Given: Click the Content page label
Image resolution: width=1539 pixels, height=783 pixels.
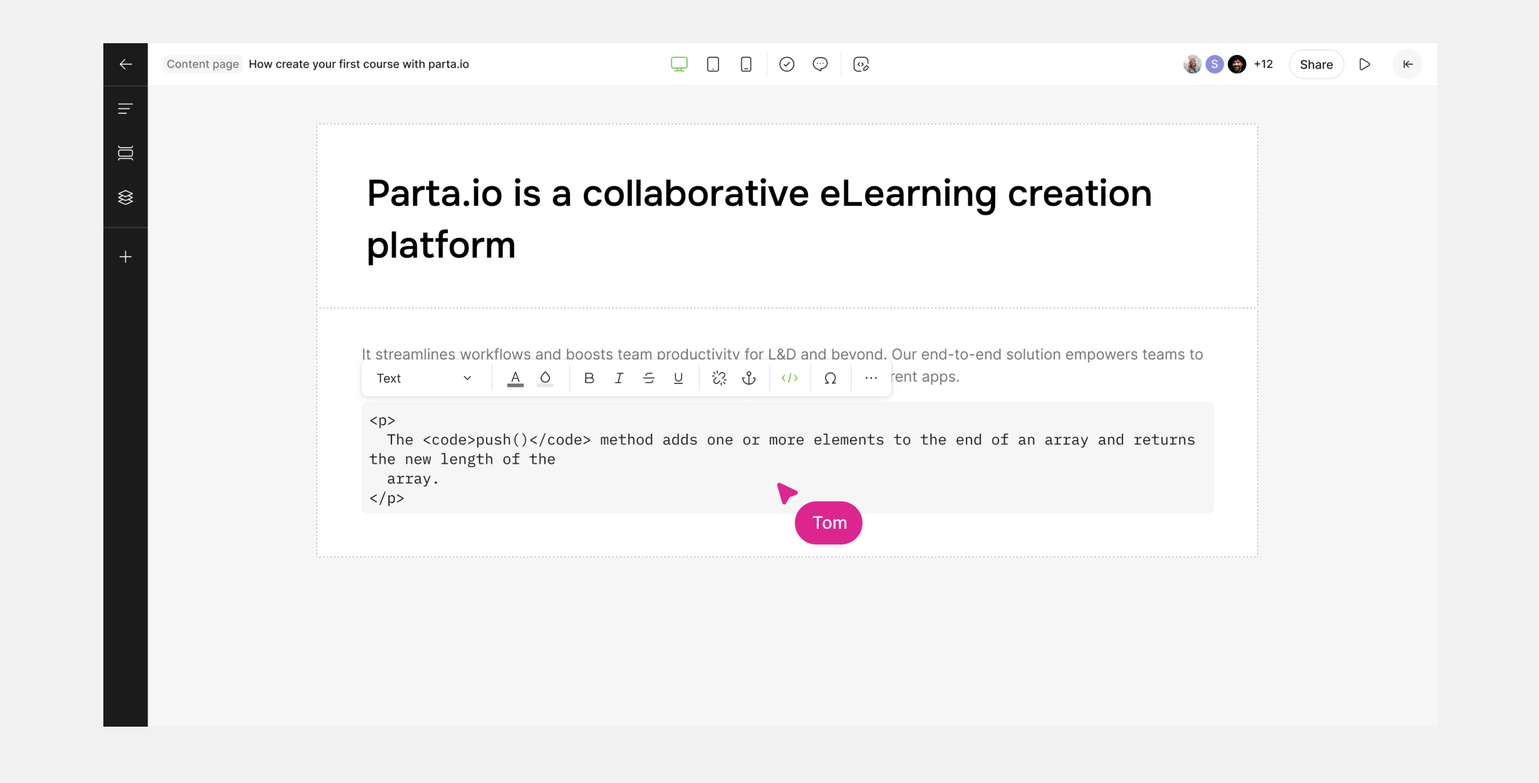Looking at the screenshot, I should pyautogui.click(x=202, y=64).
